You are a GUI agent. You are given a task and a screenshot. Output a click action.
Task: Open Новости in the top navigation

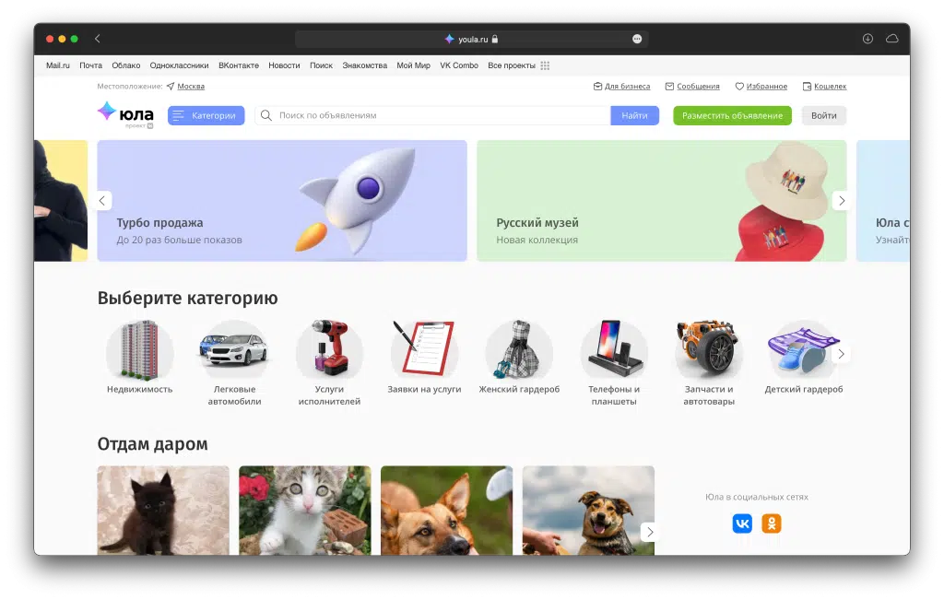[x=284, y=65]
